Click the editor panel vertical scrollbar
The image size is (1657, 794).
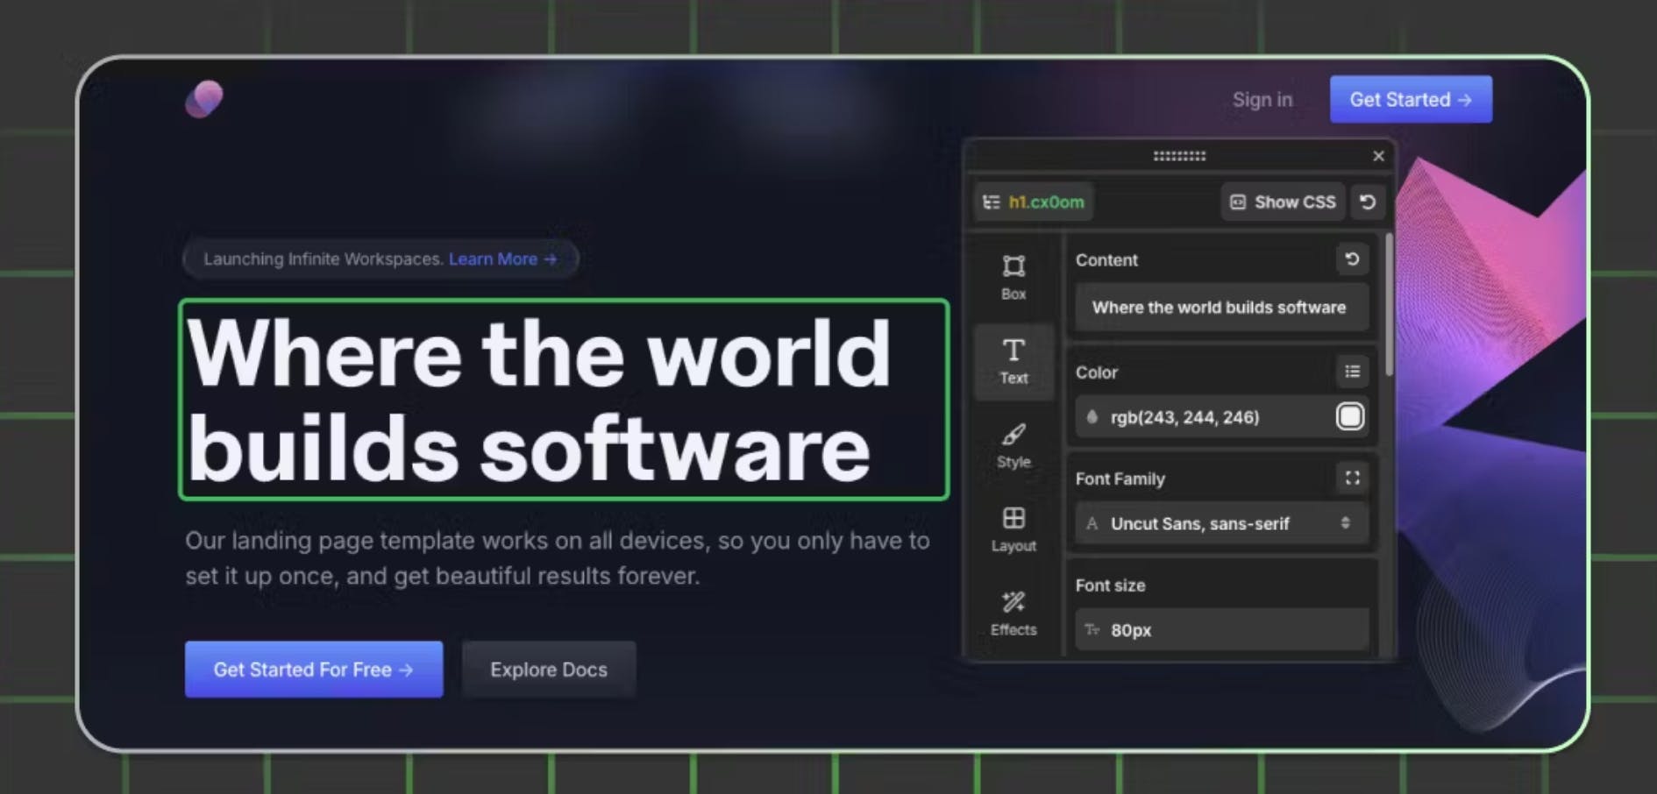(1390, 305)
